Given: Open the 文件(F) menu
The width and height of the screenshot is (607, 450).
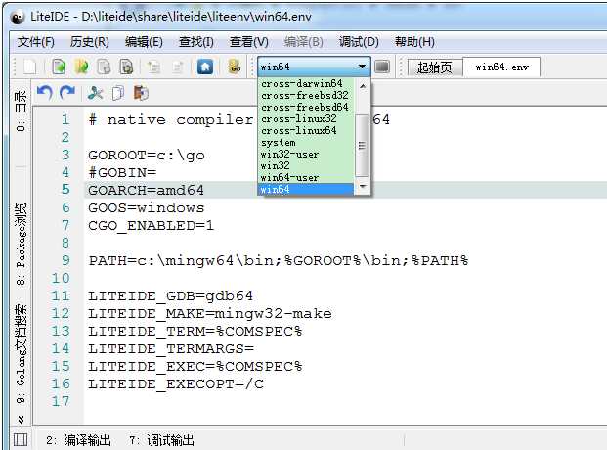Looking at the screenshot, I should [x=35, y=41].
